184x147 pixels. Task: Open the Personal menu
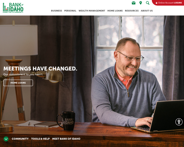[70, 11]
